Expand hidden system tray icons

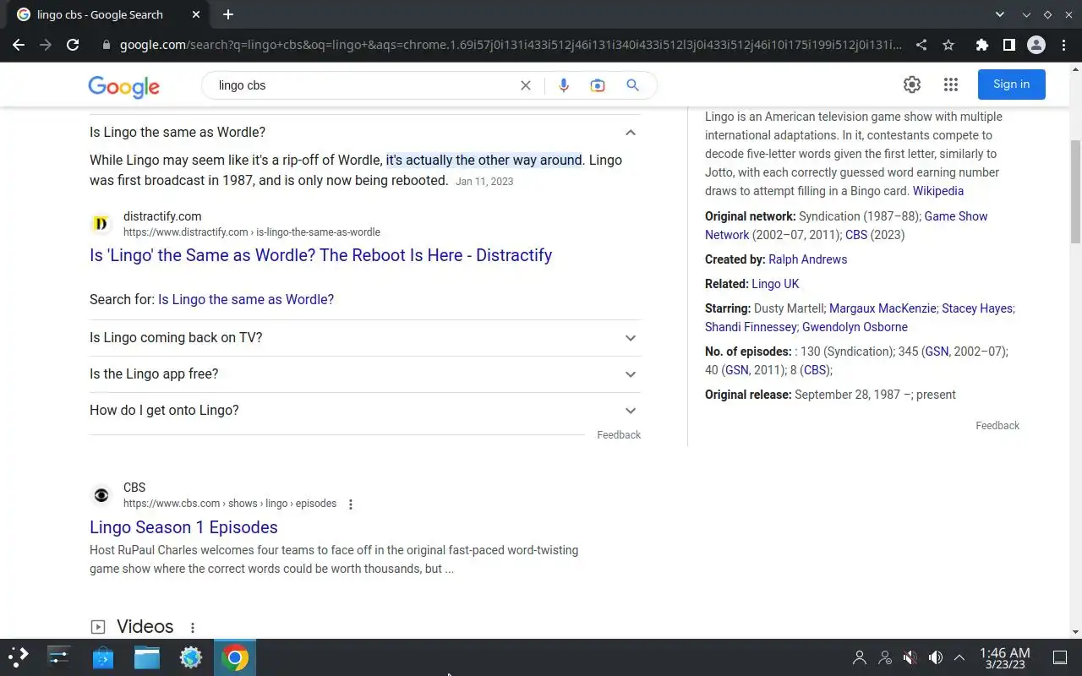[x=959, y=657]
